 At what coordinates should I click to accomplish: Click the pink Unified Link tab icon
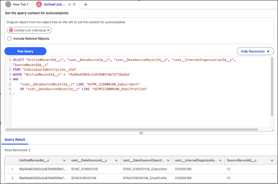39,4
